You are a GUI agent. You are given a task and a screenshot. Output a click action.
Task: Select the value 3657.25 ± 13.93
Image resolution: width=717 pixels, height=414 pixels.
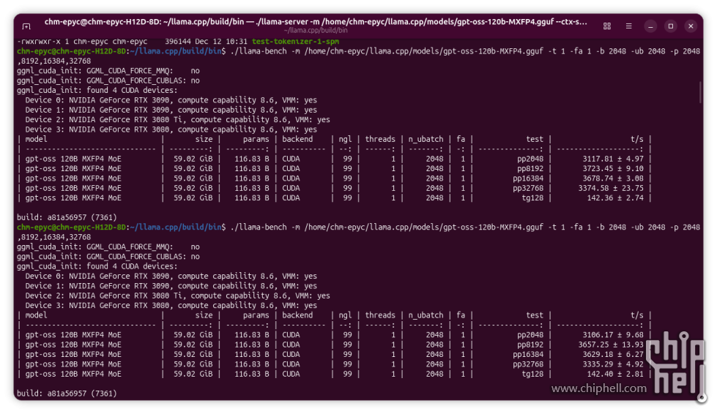tap(611, 345)
